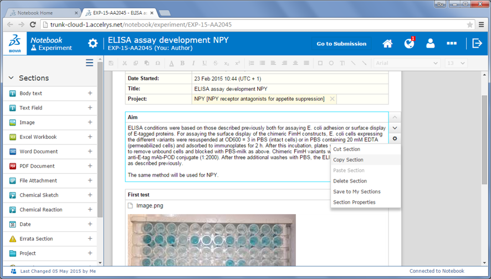Click the Go to Submission button
This screenshot has width=491, height=279.
[341, 44]
